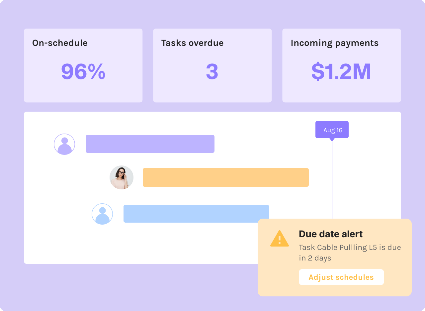Click the $1.2M payments amount
Screen dimensions: 425x311
(341, 71)
